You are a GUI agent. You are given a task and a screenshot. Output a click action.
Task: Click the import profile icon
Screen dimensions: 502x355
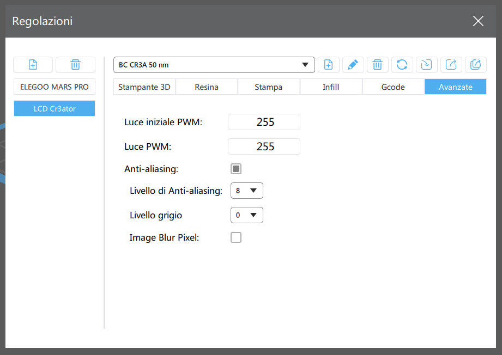point(426,65)
